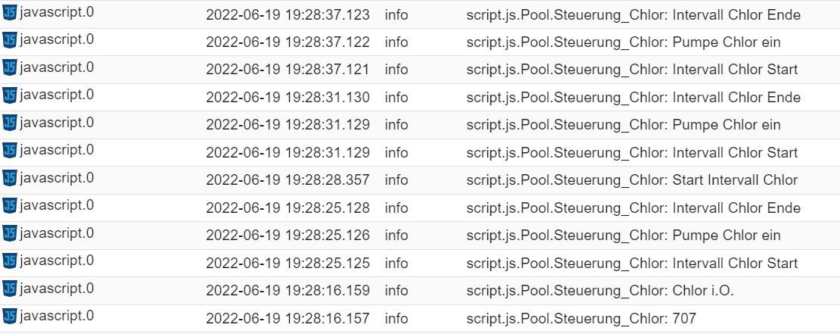Click the javascript.0 source in the 19:28:16.157 row

pyautogui.click(x=57, y=316)
